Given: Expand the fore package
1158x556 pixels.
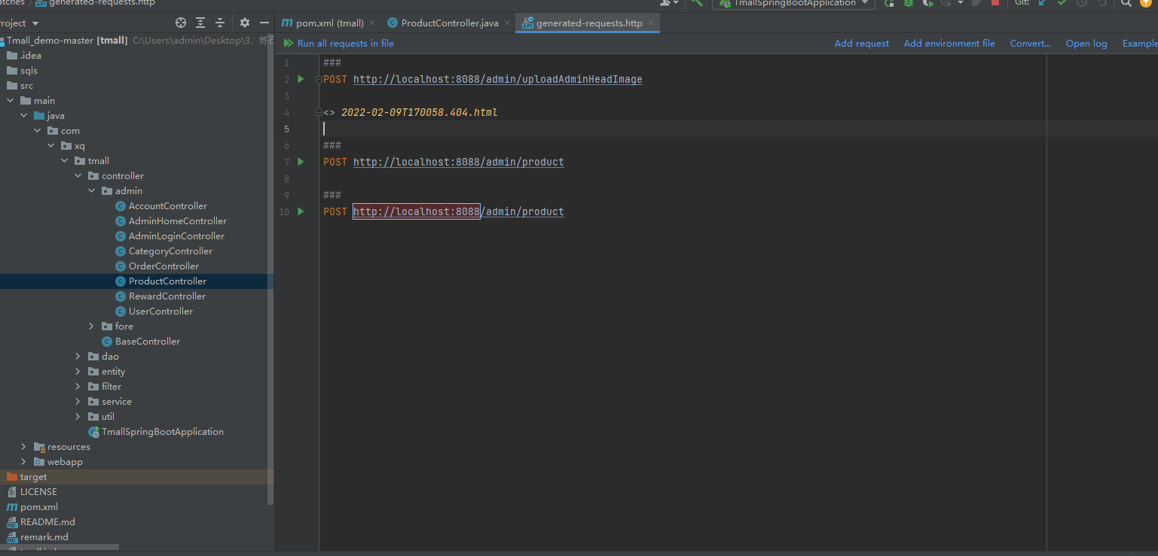Looking at the screenshot, I should [x=92, y=327].
